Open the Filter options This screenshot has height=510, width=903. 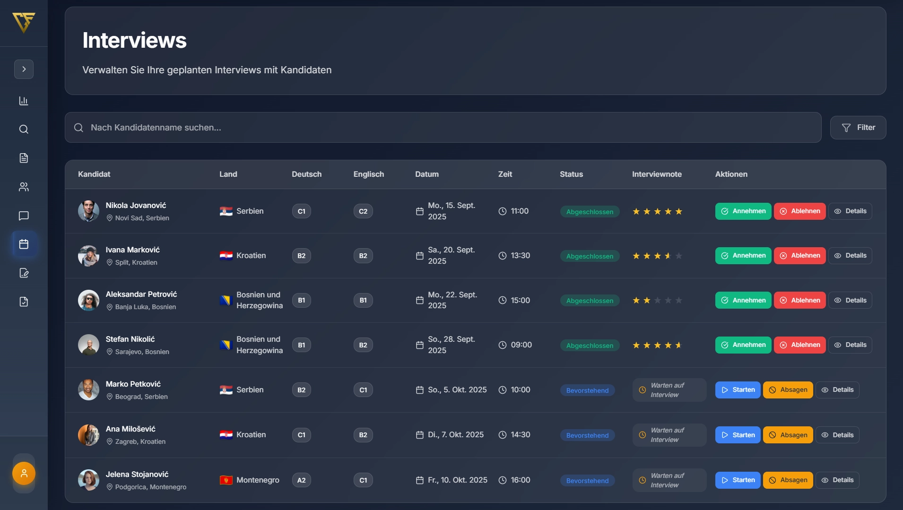click(858, 128)
